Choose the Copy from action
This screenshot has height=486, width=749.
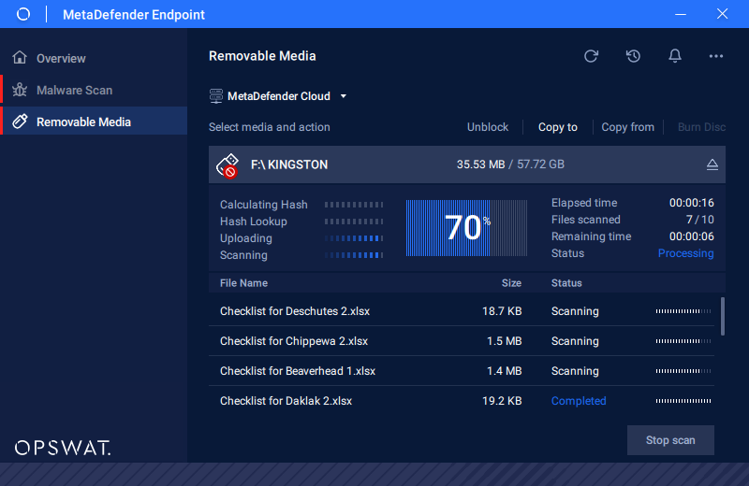(x=627, y=127)
